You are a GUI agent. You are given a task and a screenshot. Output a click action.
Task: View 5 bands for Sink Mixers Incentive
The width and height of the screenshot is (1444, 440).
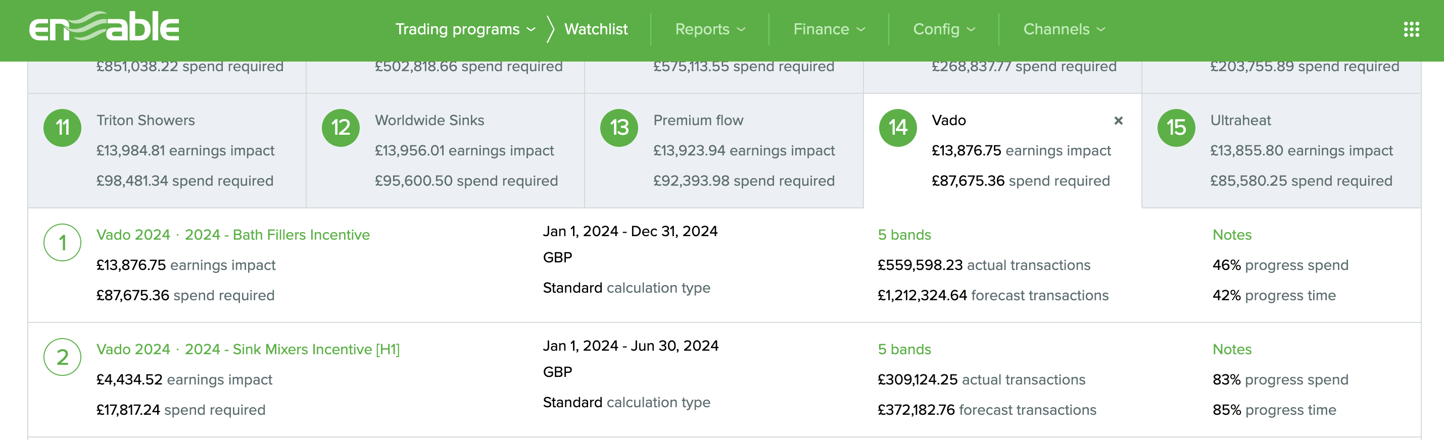coord(904,349)
